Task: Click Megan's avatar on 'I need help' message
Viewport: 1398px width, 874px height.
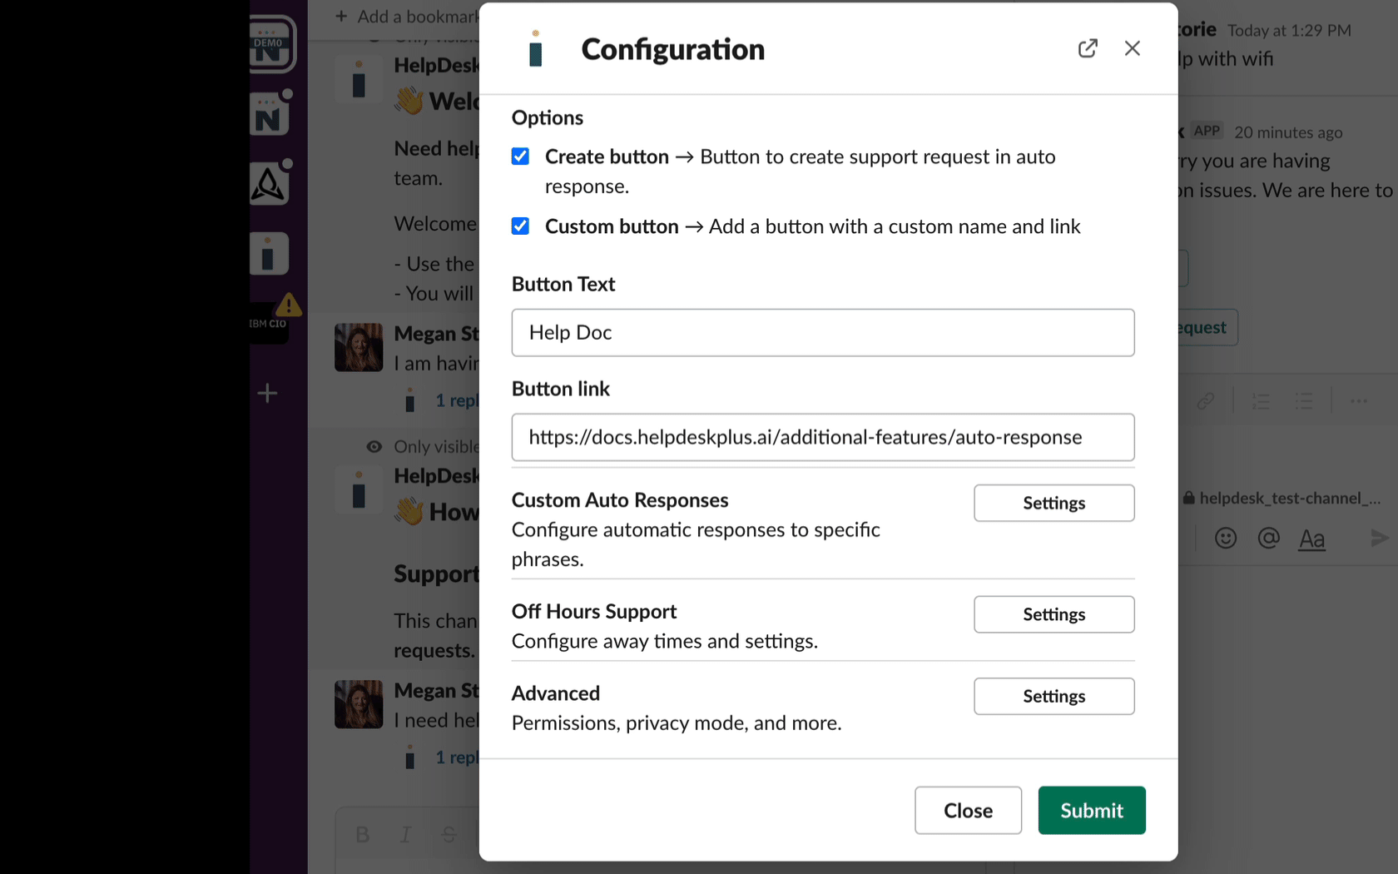Action: tap(359, 704)
